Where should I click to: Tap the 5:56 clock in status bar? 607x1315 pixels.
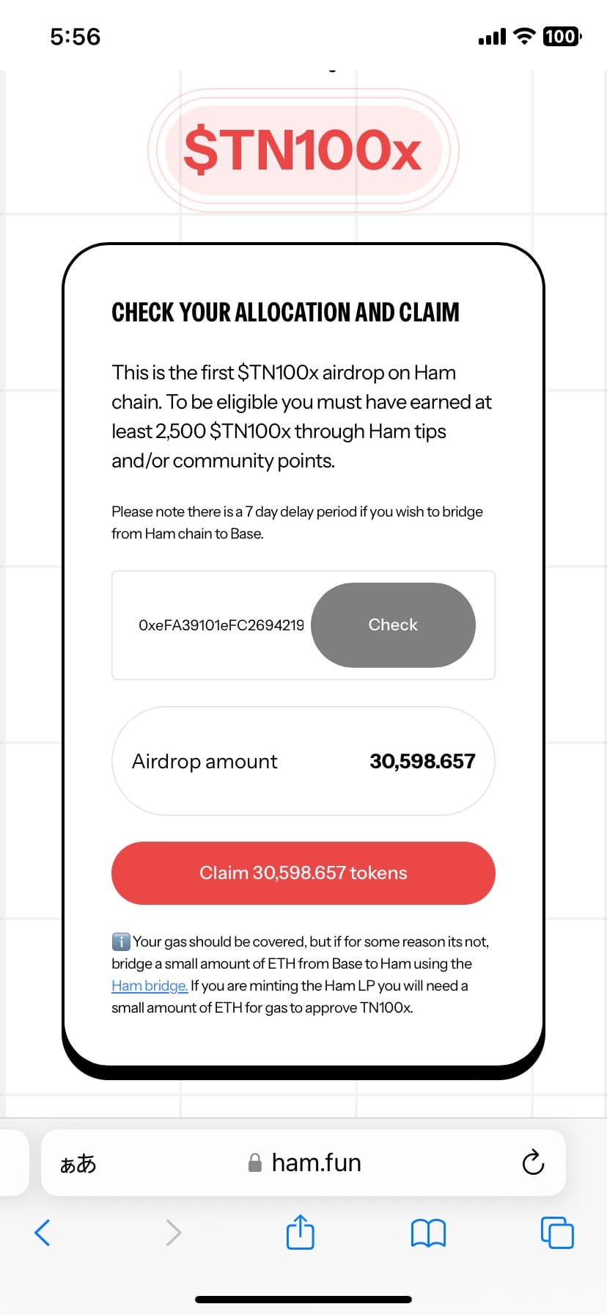point(75,37)
